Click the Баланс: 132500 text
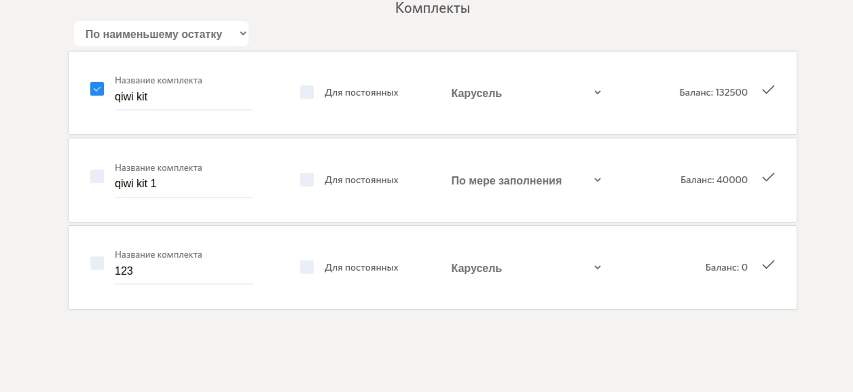Screen dimensions: 853x392 714,92
